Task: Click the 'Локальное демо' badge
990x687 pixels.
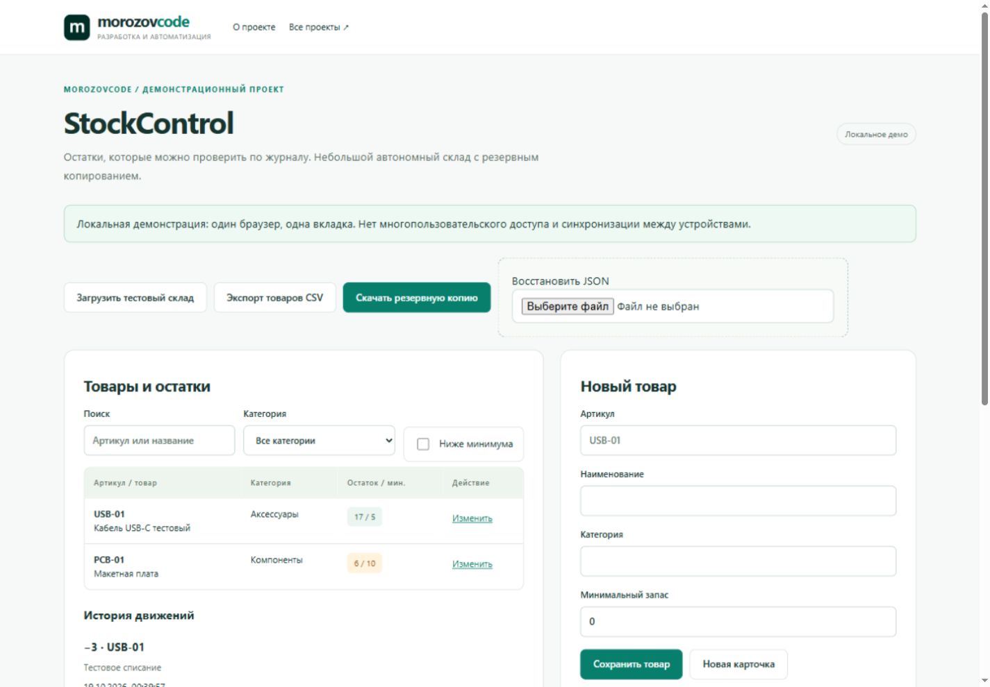Action: click(x=876, y=135)
